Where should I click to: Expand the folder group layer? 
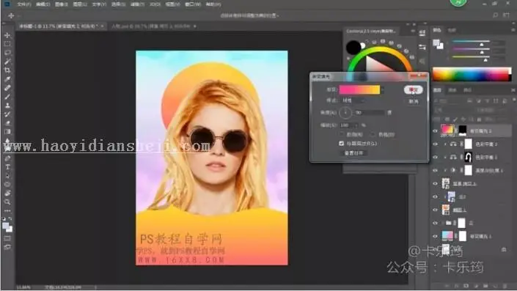coord(443,223)
